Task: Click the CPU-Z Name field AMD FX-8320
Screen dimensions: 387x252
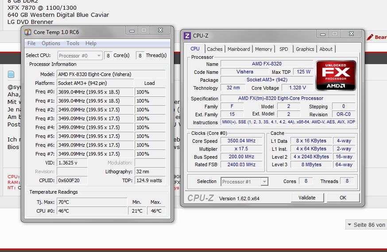Action: (267, 64)
